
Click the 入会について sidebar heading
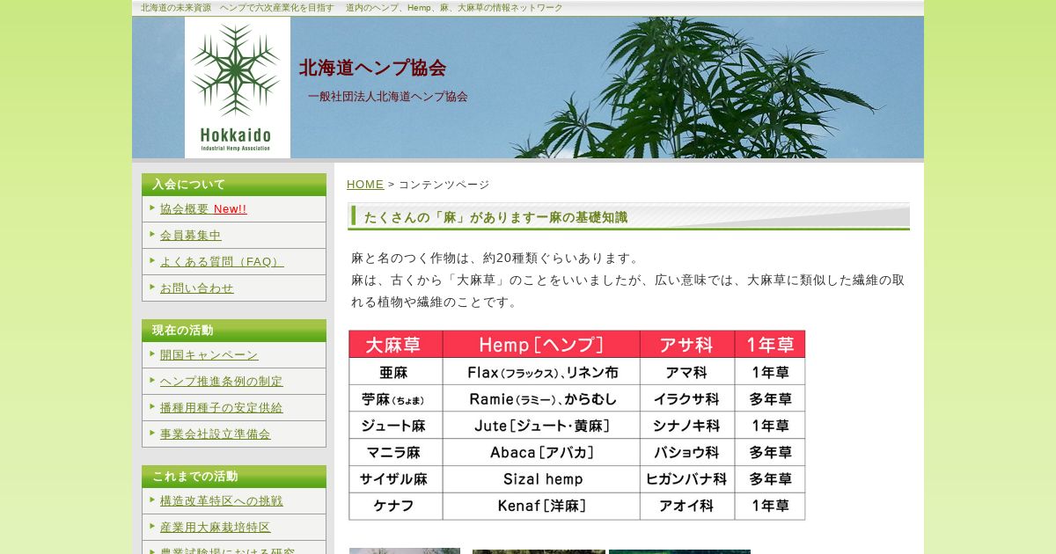tap(234, 185)
